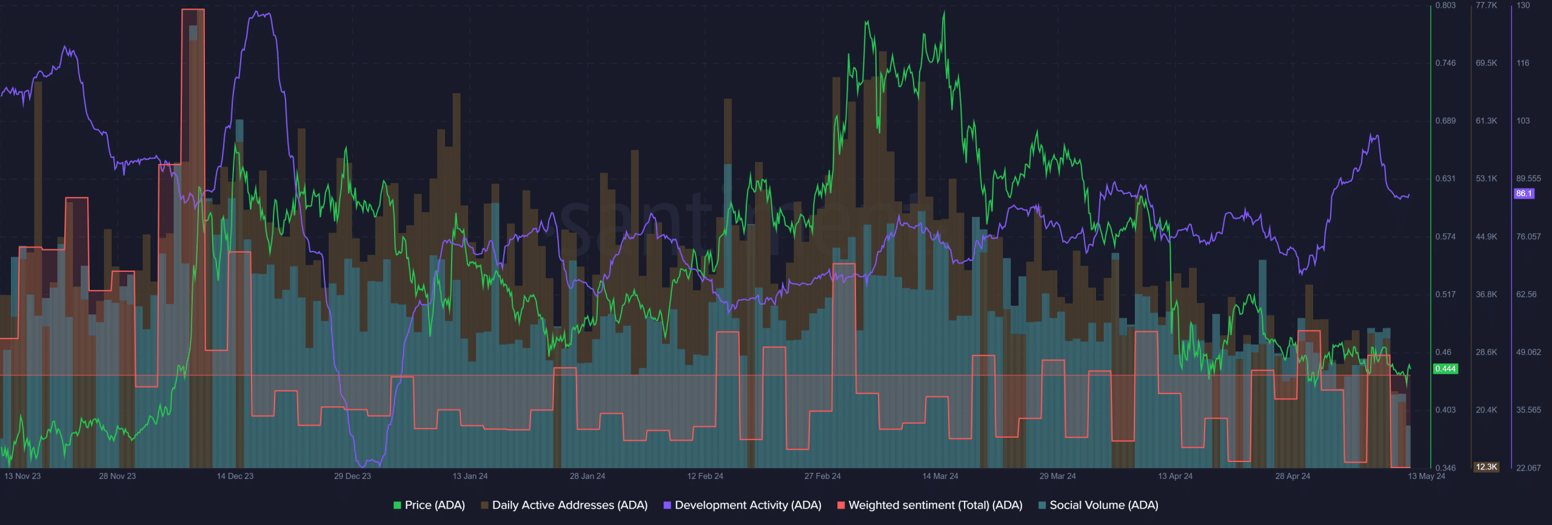Image resolution: width=1552 pixels, height=525 pixels.
Task: Toggle the Social Volume (ADA) label
Action: point(1104,505)
